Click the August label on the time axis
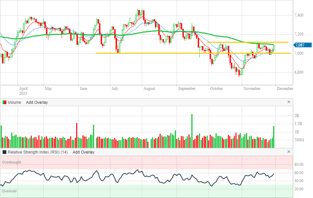This screenshot has width=313, height=198. [x=149, y=89]
